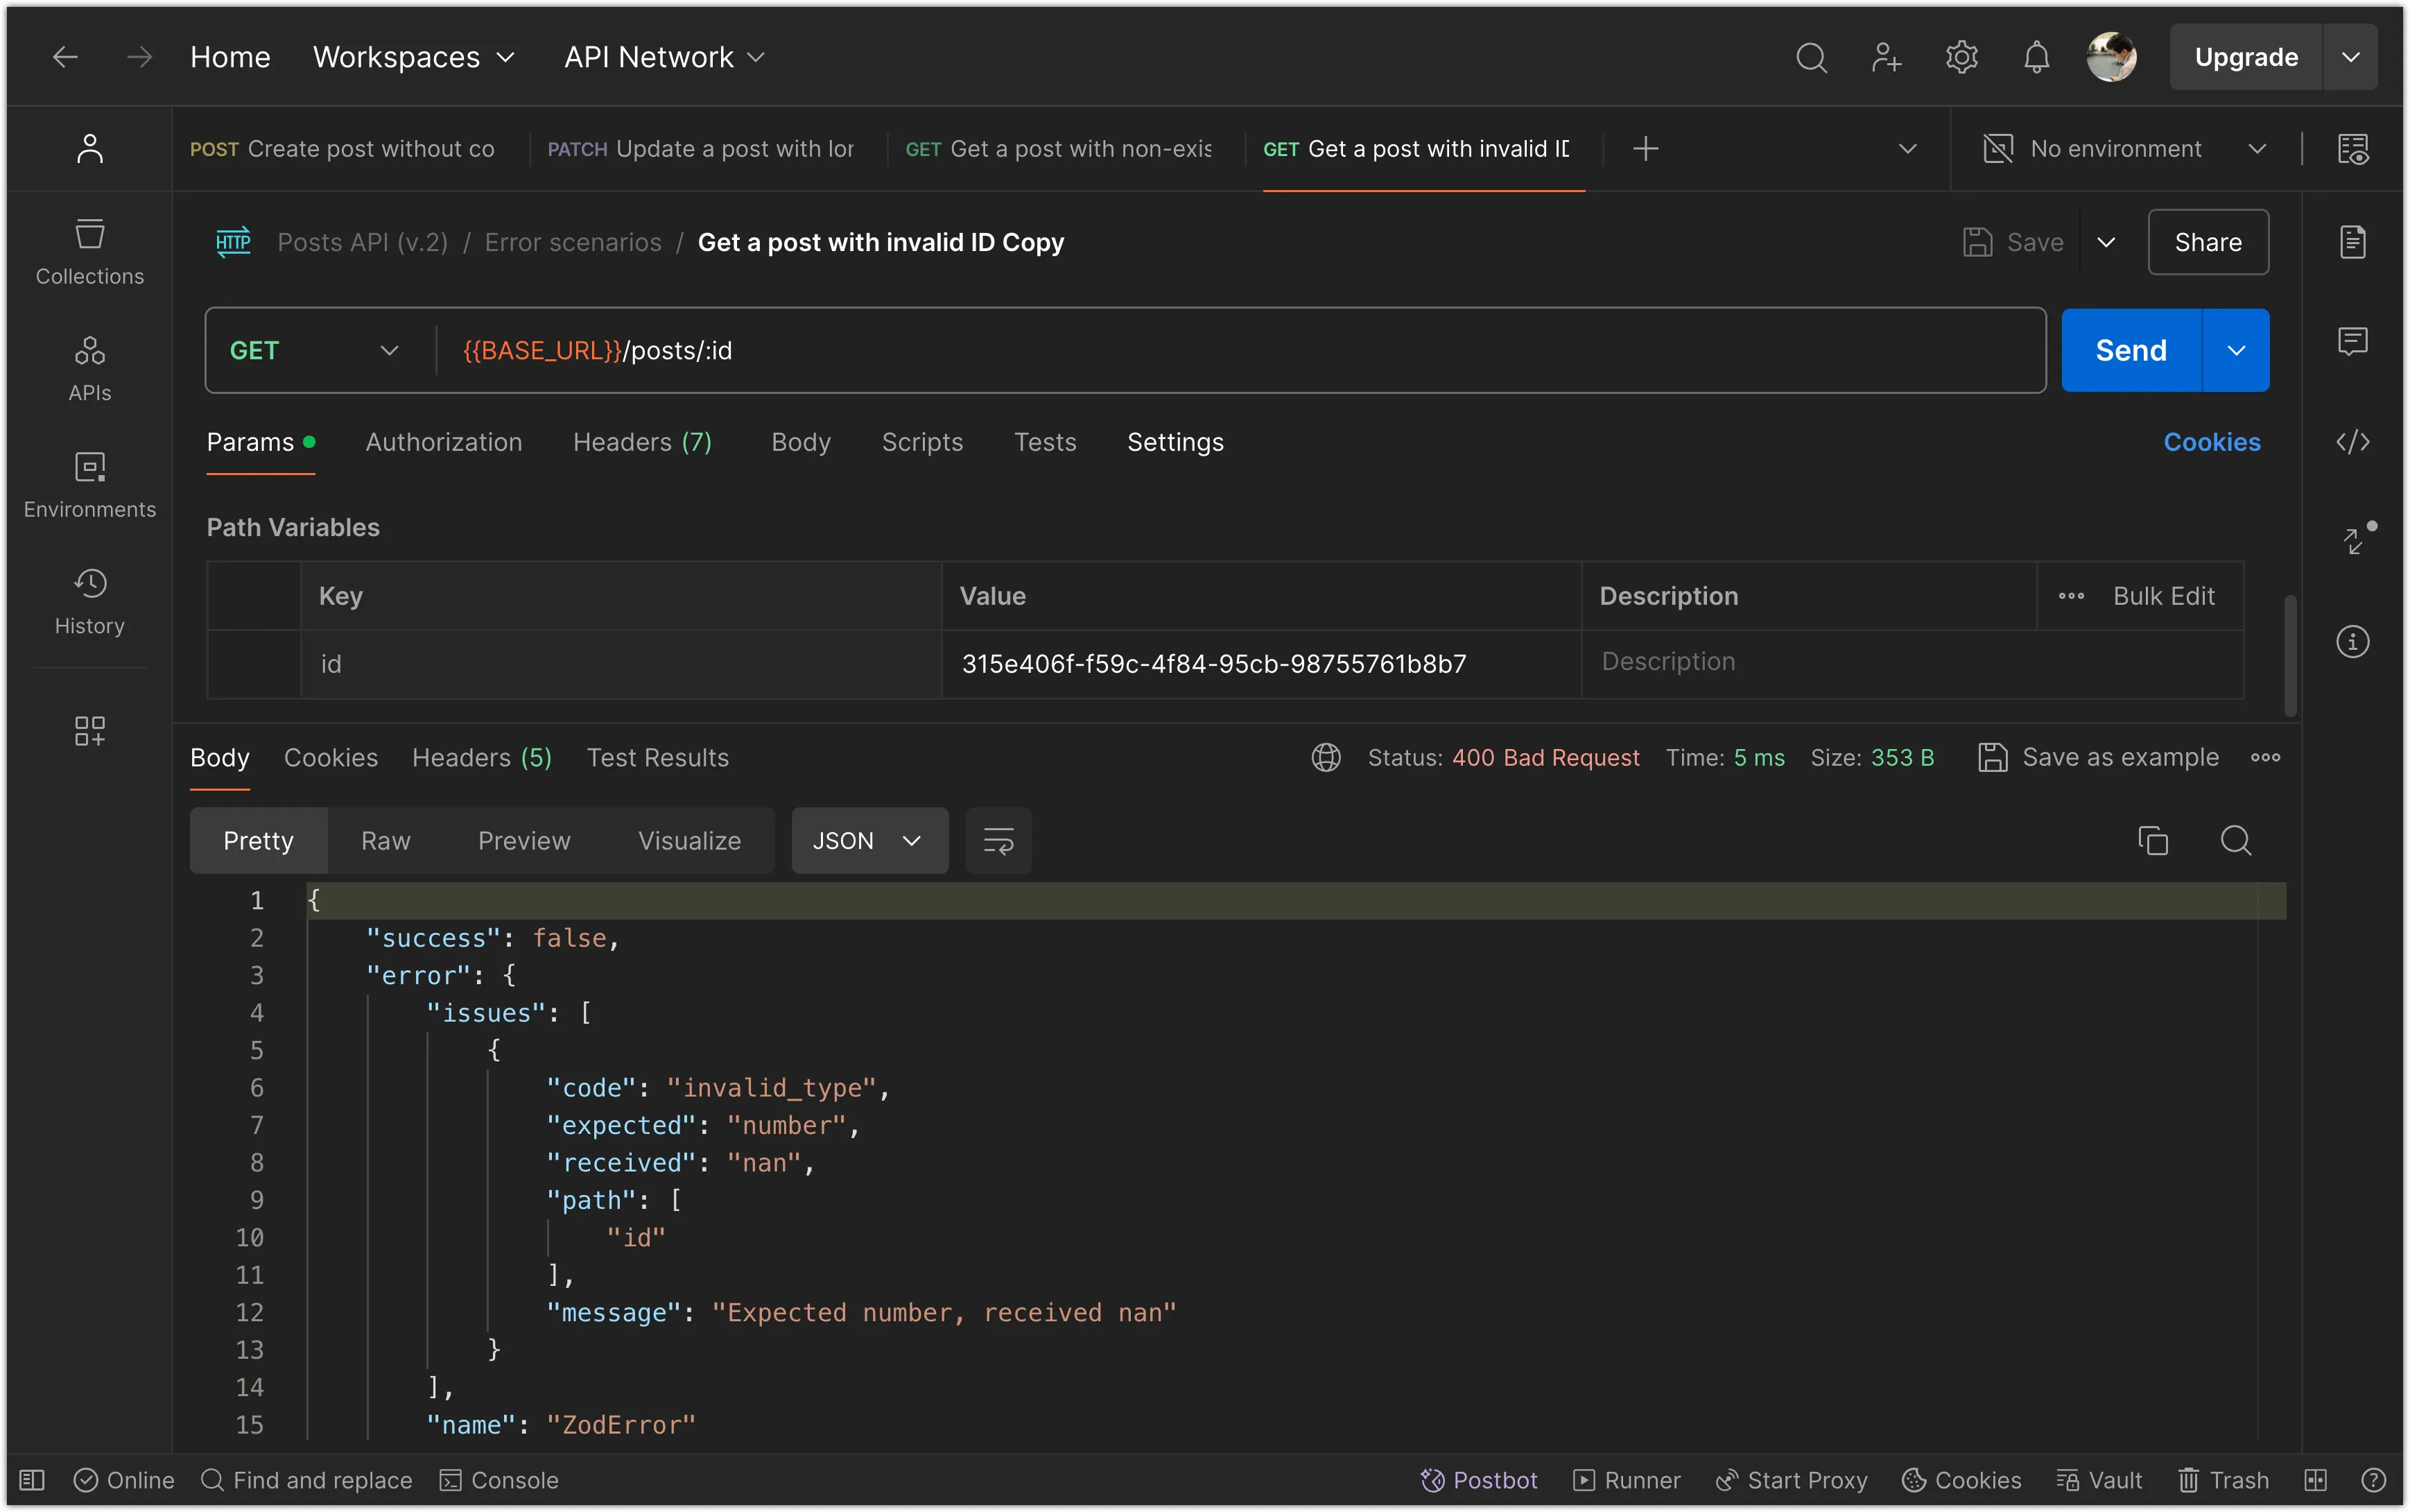Open the Console from the status bar
Screen dimensions: 2410x1512
500,1479
